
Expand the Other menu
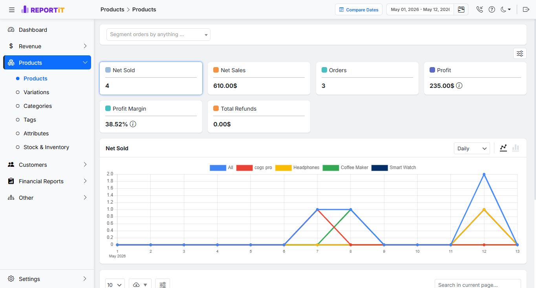coord(47,198)
